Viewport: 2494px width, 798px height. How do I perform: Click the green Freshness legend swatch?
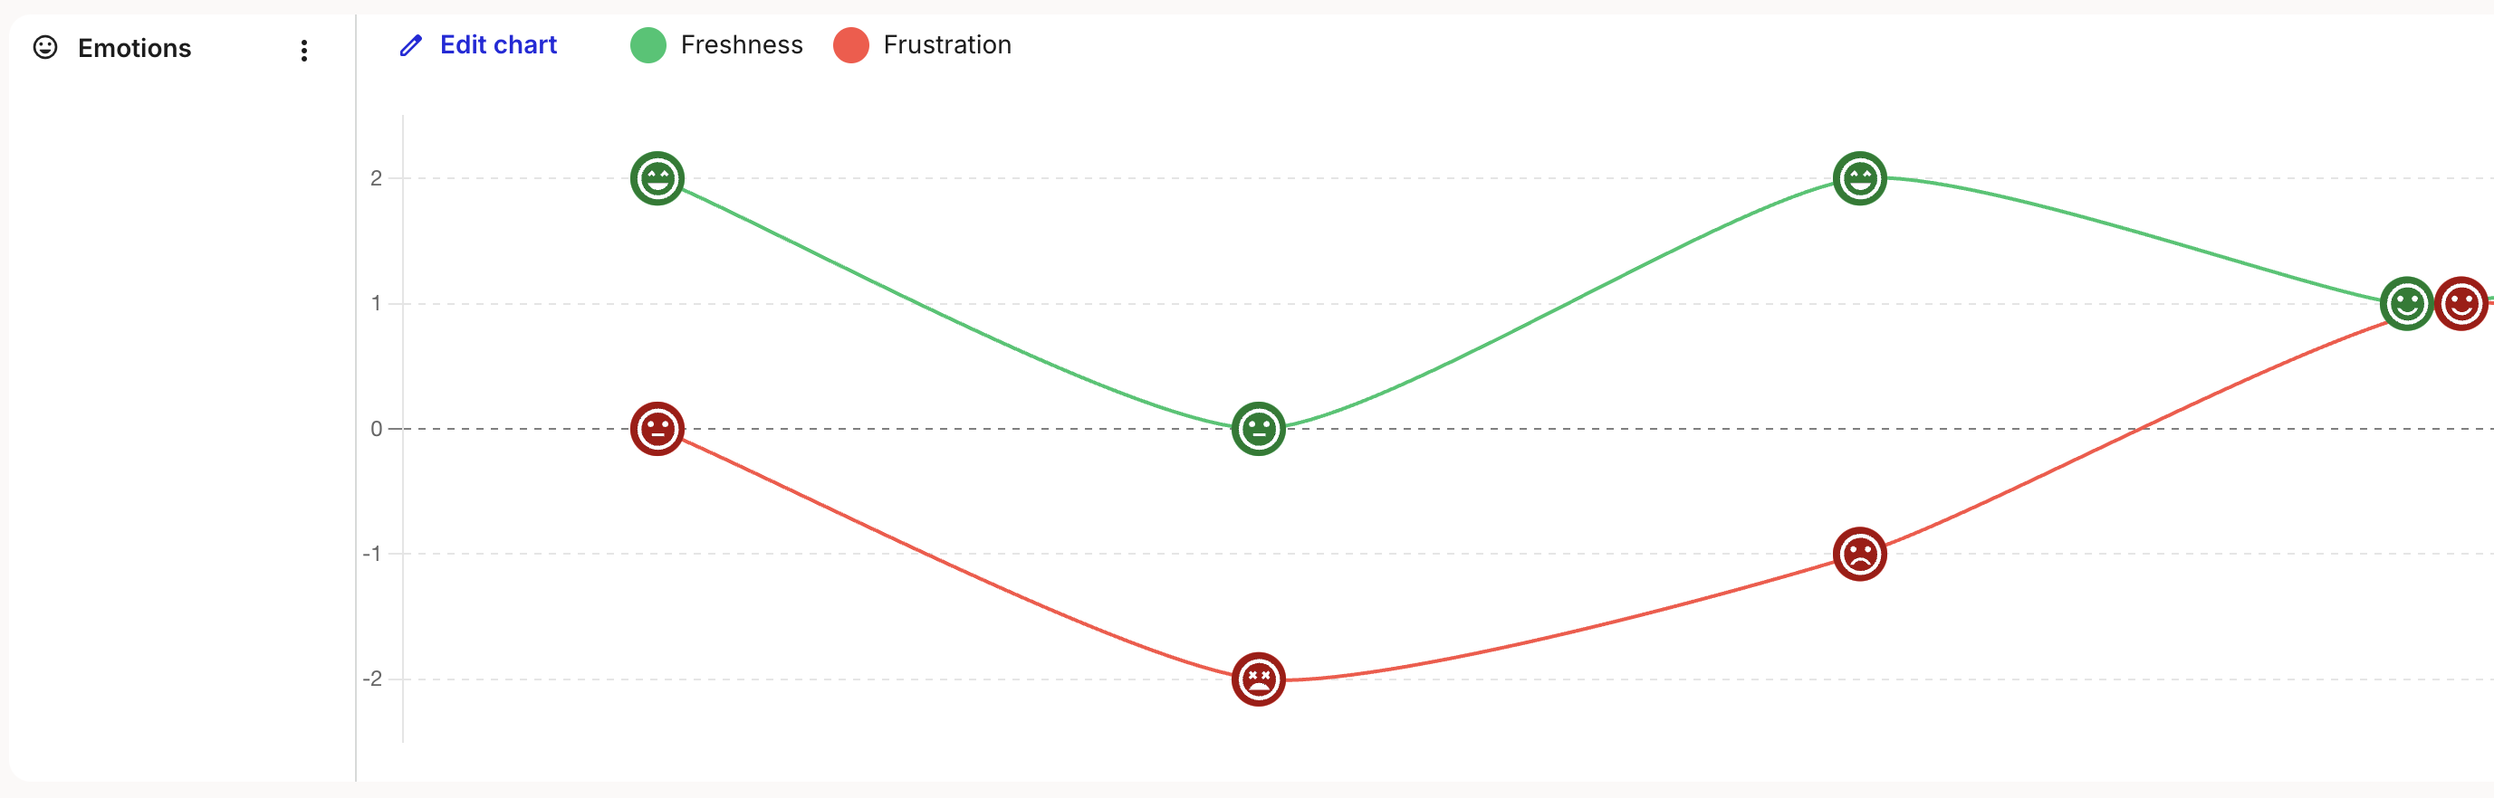click(647, 45)
